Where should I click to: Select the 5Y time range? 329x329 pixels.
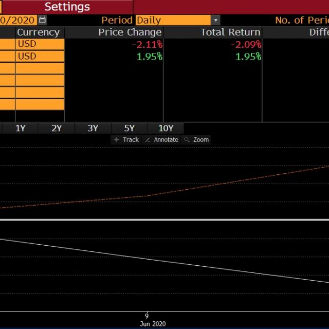click(x=129, y=129)
